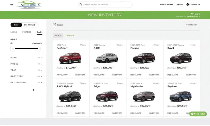Open the hamburger menu icon
The image size is (210, 126).
12,5
